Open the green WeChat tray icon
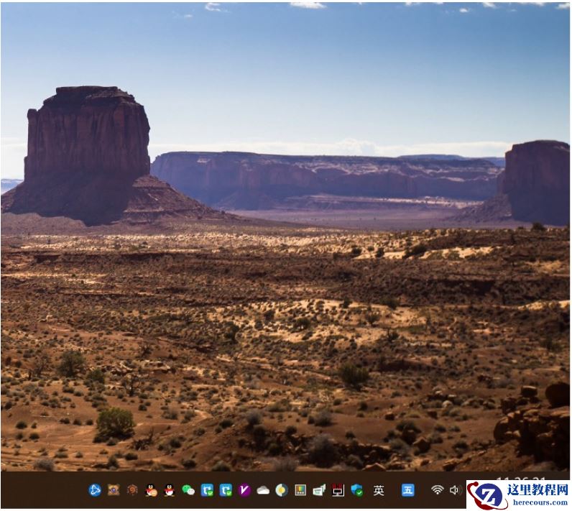This screenshot has width=572, height=511. coord(188,490)
